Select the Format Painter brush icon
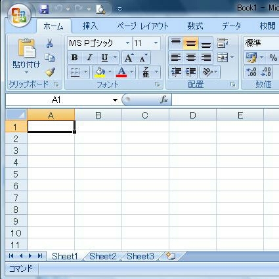 pos(50,72)
